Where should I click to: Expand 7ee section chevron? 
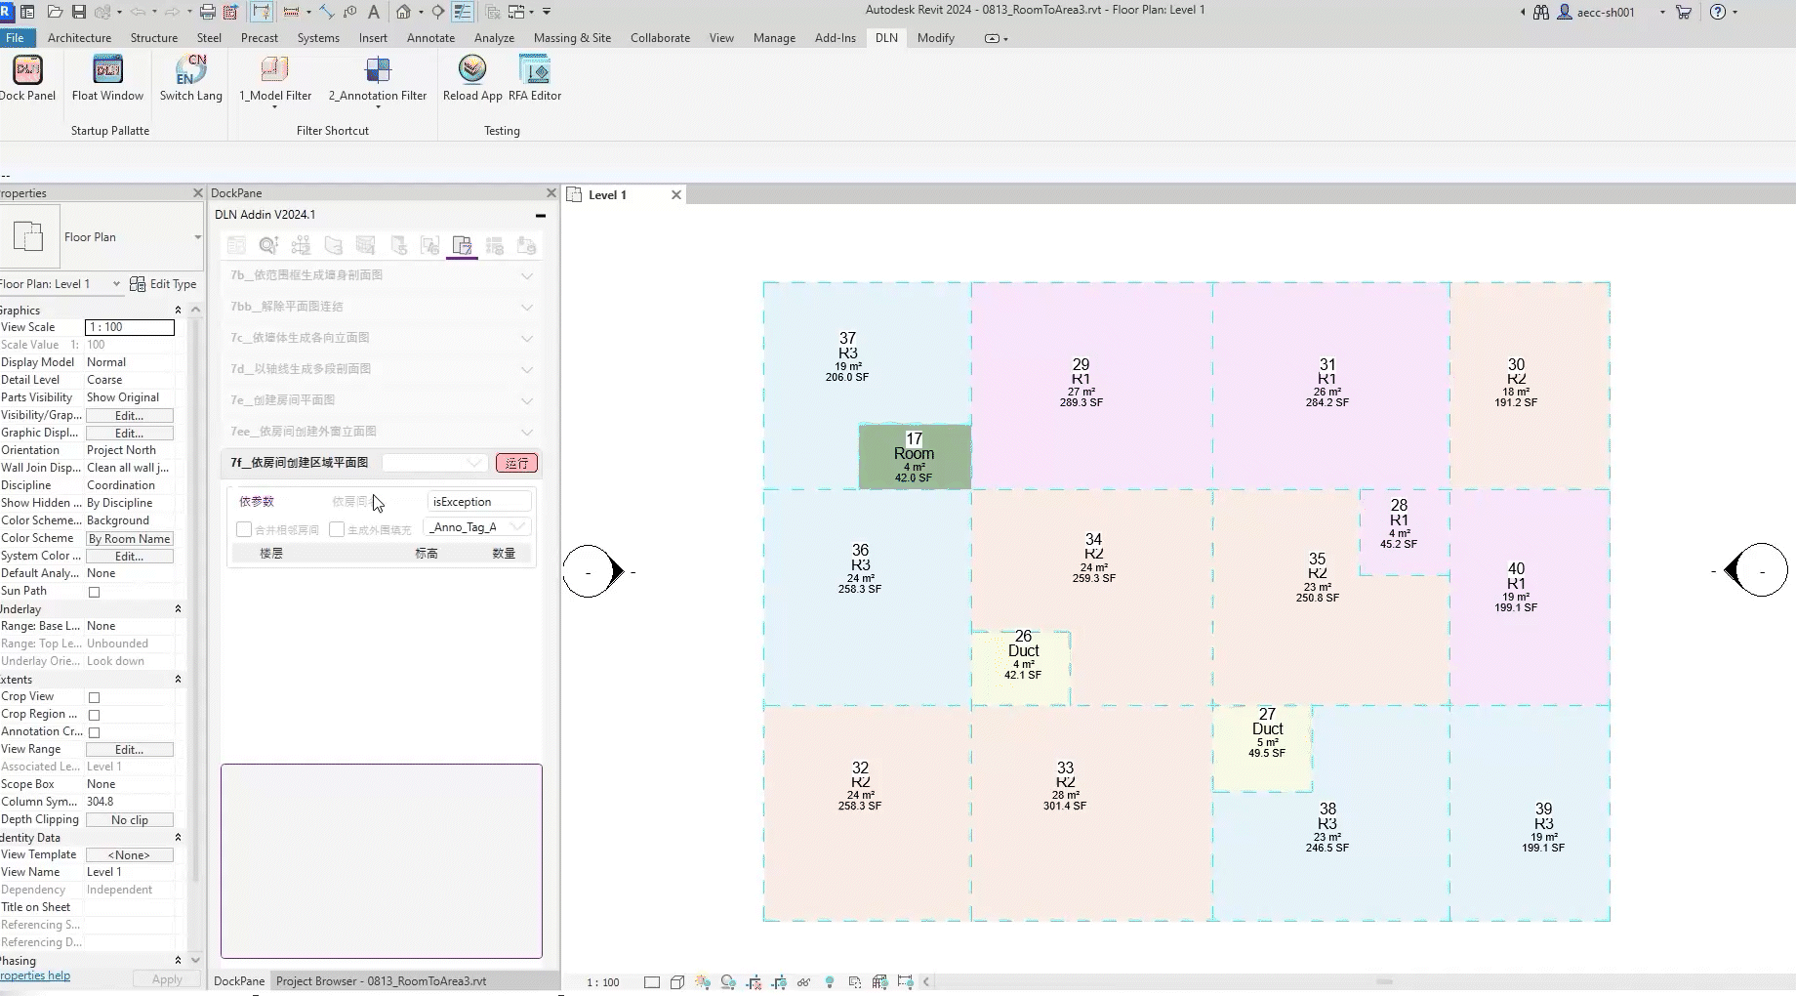point(527,432)
